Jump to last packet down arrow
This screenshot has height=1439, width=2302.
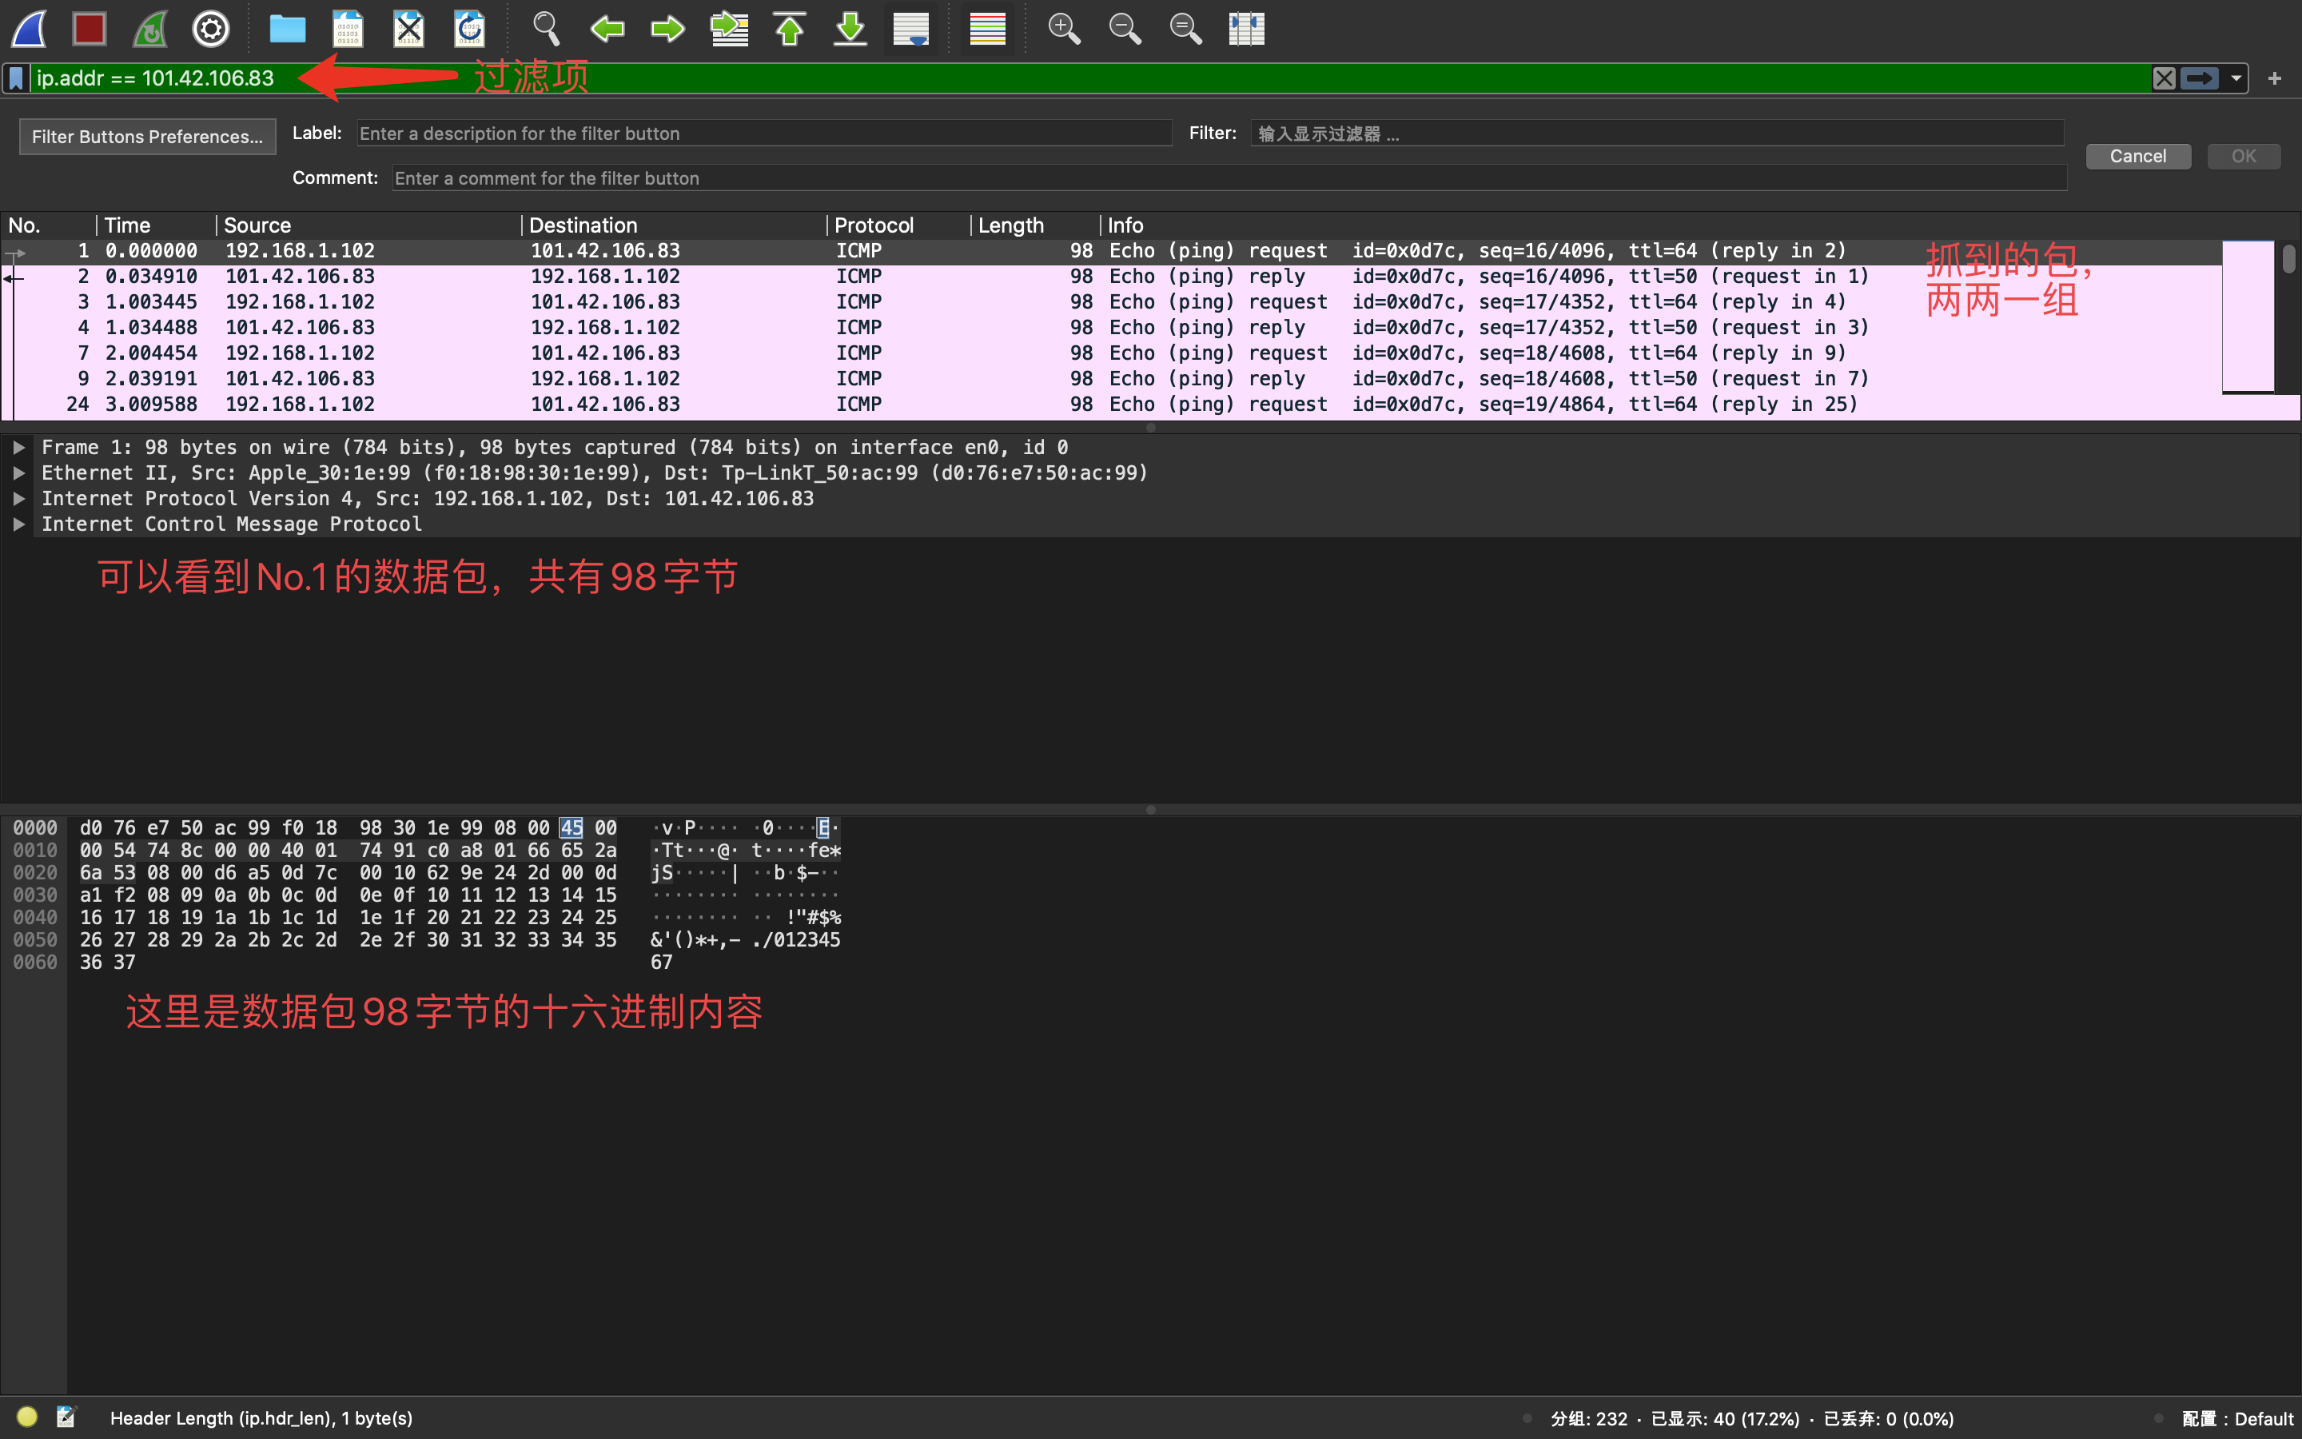point(850,29)
